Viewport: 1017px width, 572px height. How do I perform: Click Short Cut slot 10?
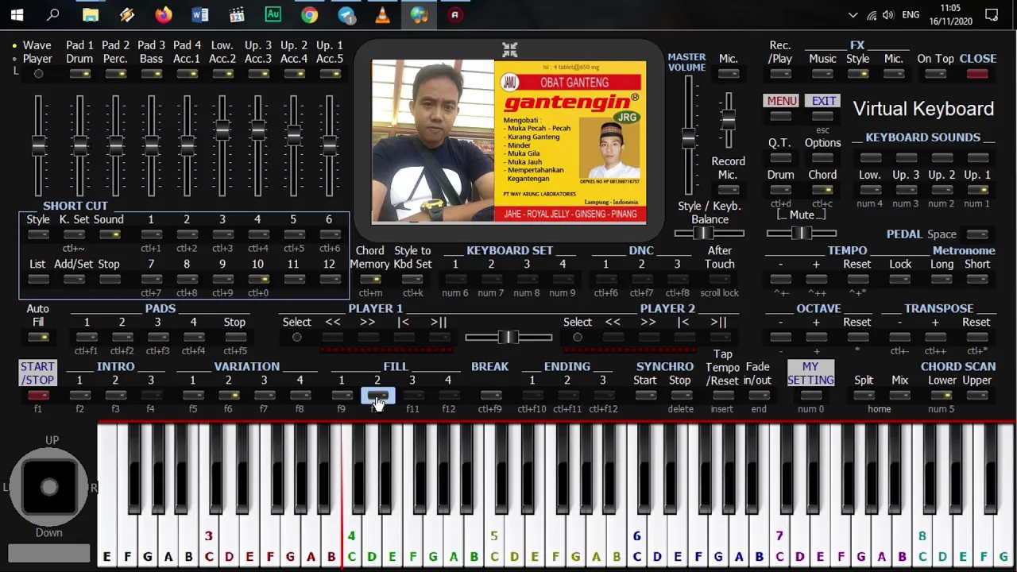coord(257,280)
